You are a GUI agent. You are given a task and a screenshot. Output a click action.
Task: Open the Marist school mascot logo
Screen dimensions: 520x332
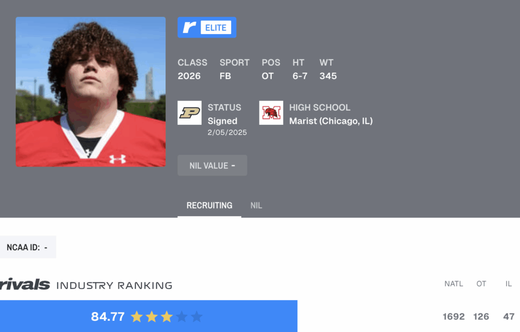coord(271,113)
